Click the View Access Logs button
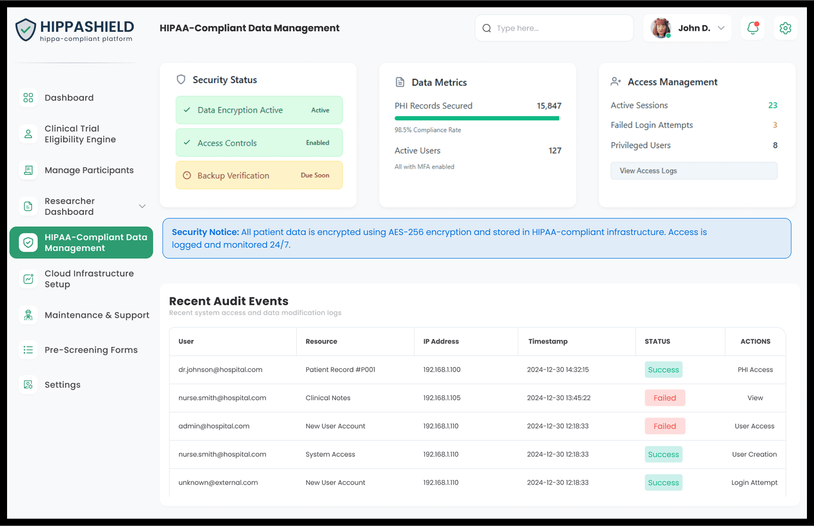814x526 pixels. (693, 171)
